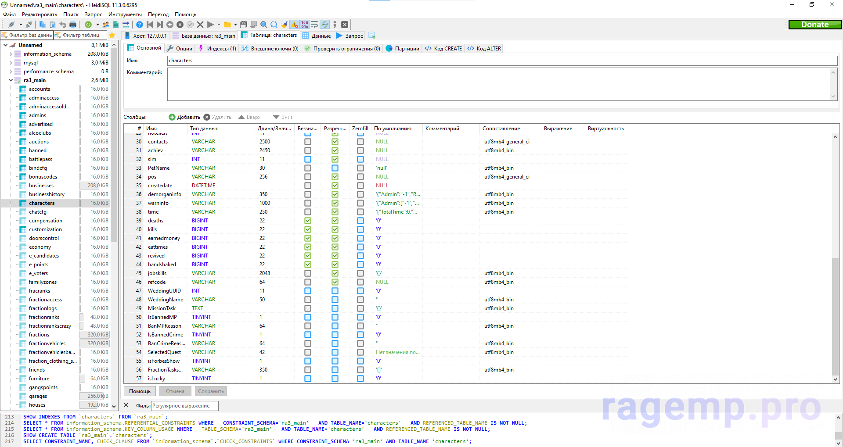The height and width of the screenshot is (447, 843).
Task: Collapse the ra3_main database node
Action: click(11, 80)
